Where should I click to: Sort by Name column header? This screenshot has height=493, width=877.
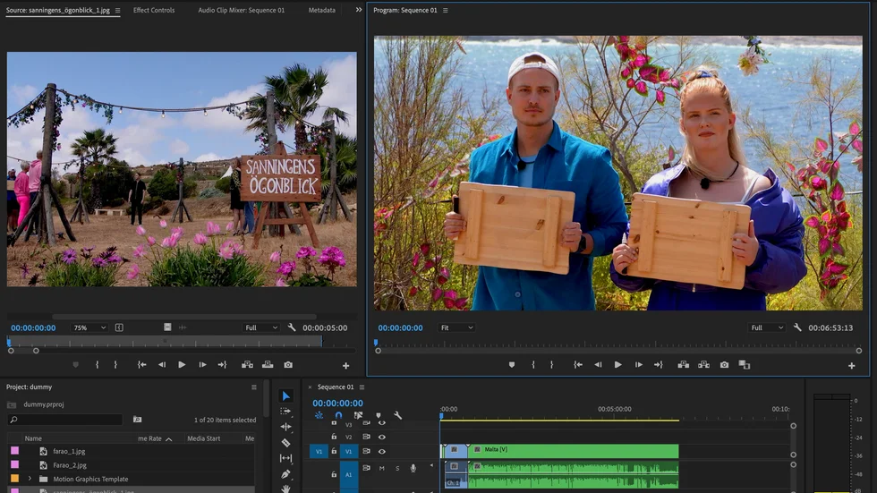click(33, 438)
